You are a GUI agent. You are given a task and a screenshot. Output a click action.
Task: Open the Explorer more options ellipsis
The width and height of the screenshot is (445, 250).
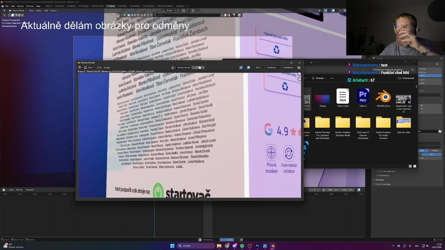(332, 78)
